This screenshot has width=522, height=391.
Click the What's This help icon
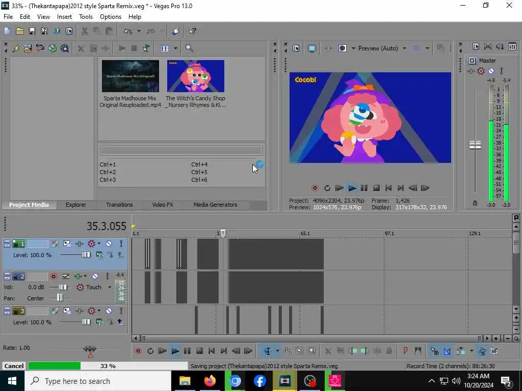(192, 31)
